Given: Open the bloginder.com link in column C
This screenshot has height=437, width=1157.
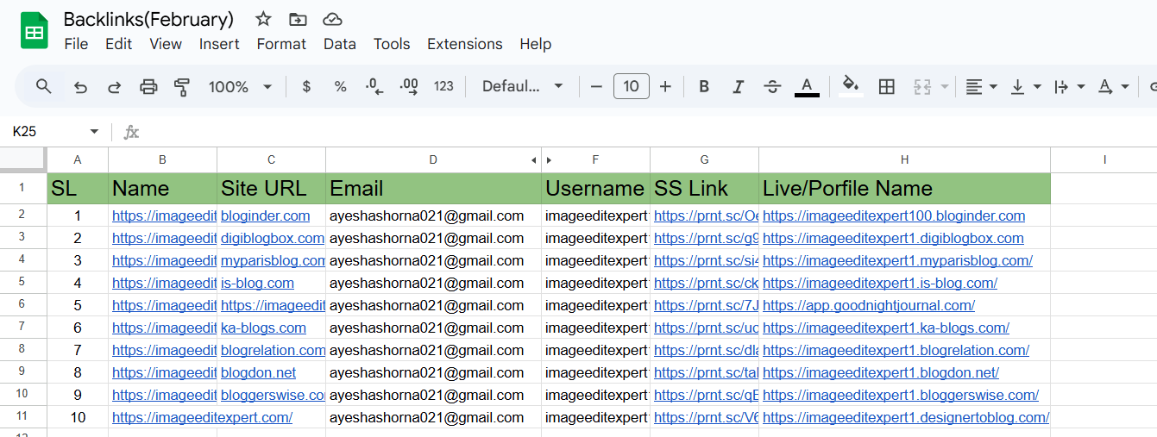Looking at the screenshot, I should tap(265, 215).
